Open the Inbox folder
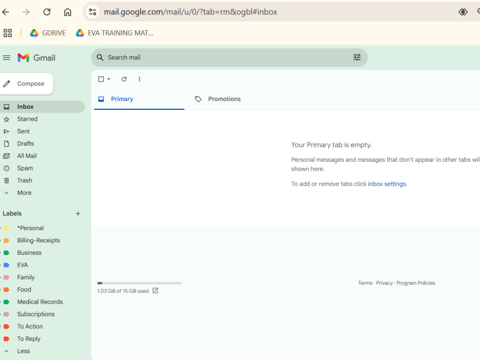 click(x=42, y=107)
